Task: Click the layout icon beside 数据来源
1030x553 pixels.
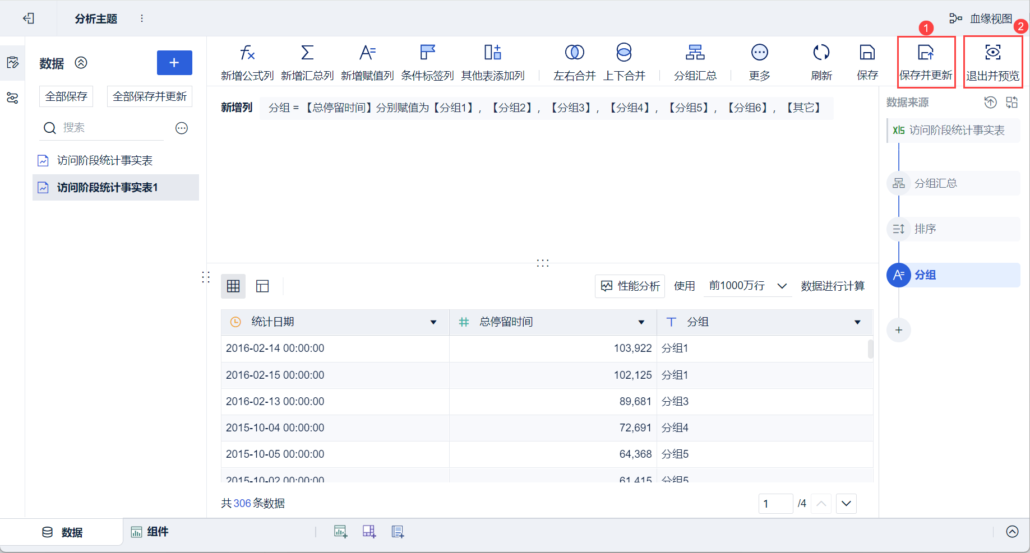Action: pos(1012,102)
